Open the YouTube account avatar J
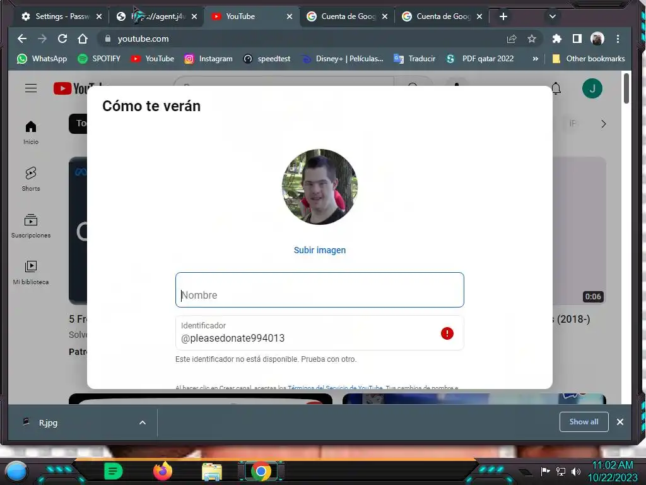 pyautogui.click(x=592, y=88)
